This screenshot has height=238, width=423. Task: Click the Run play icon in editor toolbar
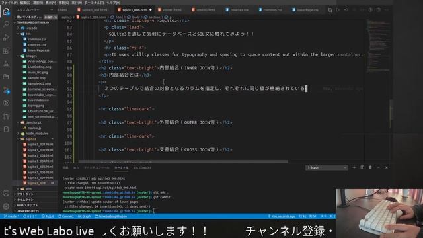(338, 10)
